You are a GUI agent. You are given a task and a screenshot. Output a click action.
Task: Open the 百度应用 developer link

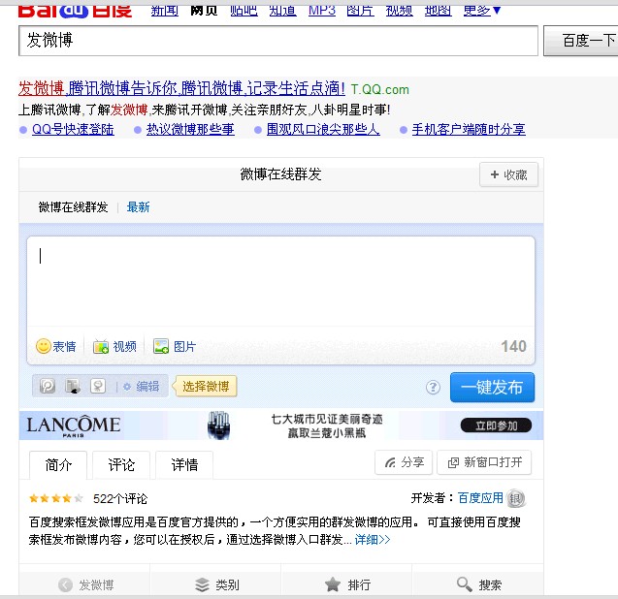480,498
